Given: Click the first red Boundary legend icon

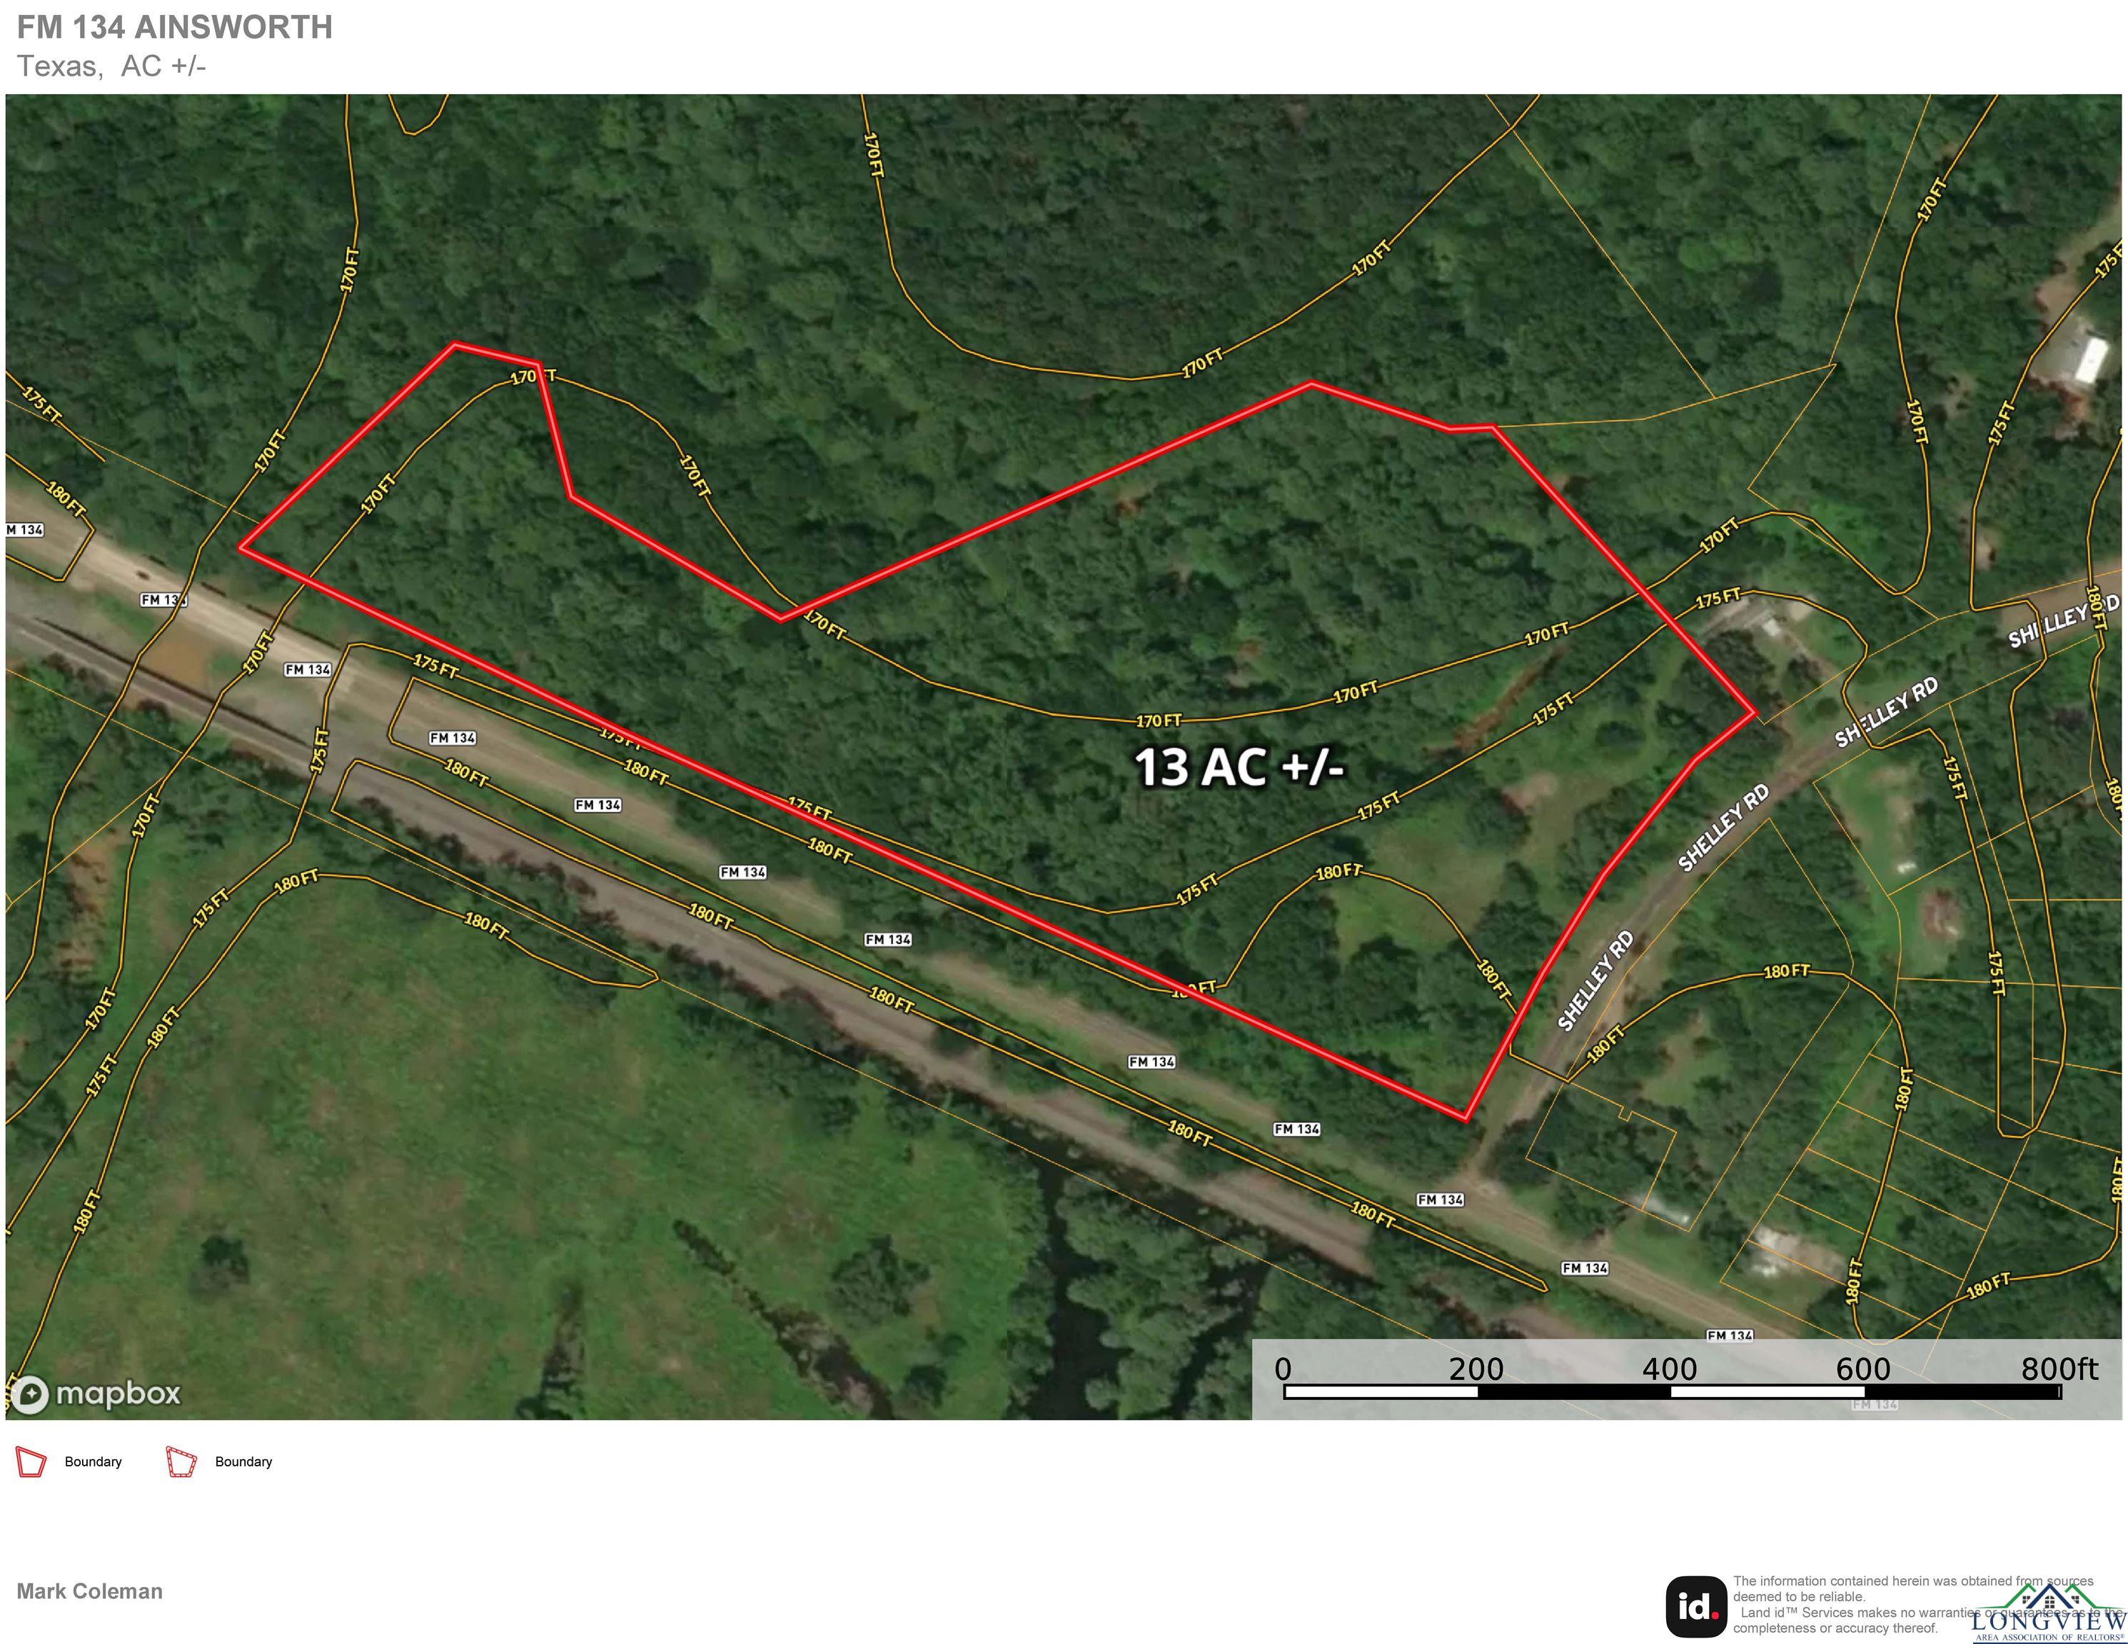Looking at the screenshot, I should click(31, 1462).
